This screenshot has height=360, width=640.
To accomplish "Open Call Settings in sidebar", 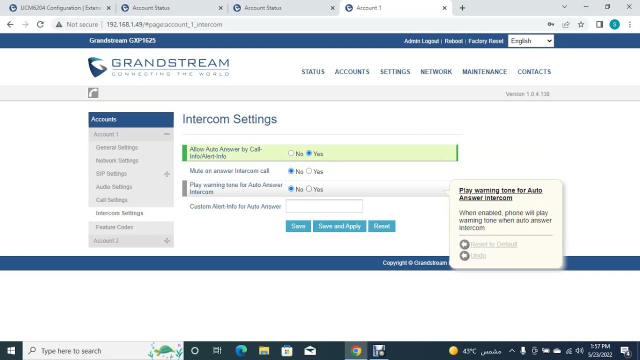I will (111, 200).
